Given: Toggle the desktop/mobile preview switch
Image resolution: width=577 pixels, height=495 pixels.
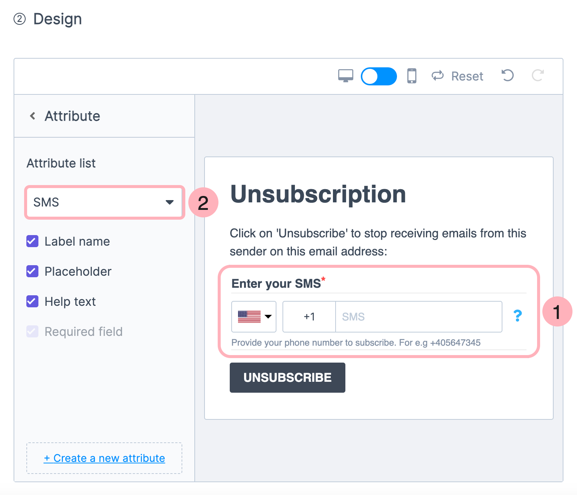Looking at the screenshot, I should tap(379, 76).
